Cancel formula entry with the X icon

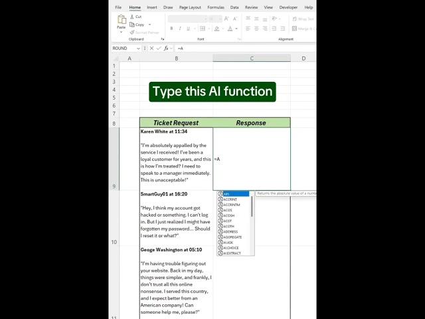151,49
